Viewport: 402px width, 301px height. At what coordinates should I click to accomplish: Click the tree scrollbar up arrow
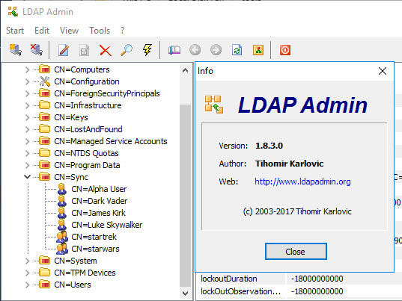(185, 70)
